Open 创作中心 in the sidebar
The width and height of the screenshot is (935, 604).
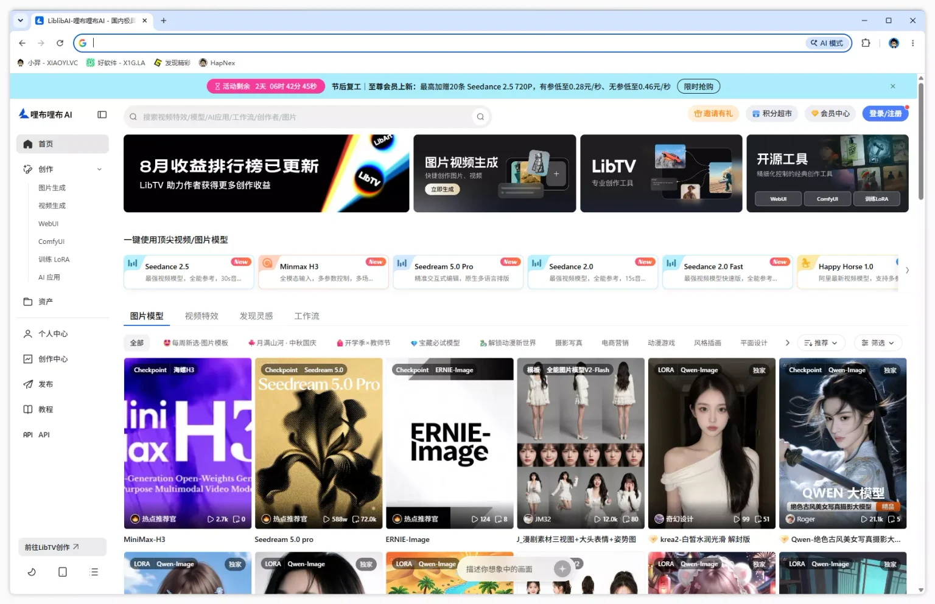coord(63,359)
